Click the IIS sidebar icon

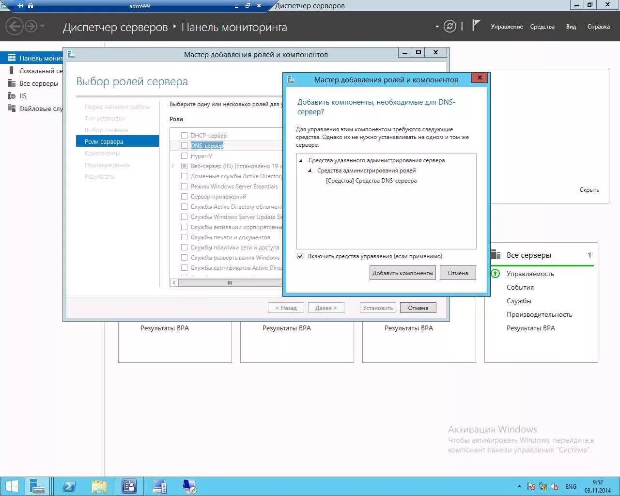pos(12,95)
